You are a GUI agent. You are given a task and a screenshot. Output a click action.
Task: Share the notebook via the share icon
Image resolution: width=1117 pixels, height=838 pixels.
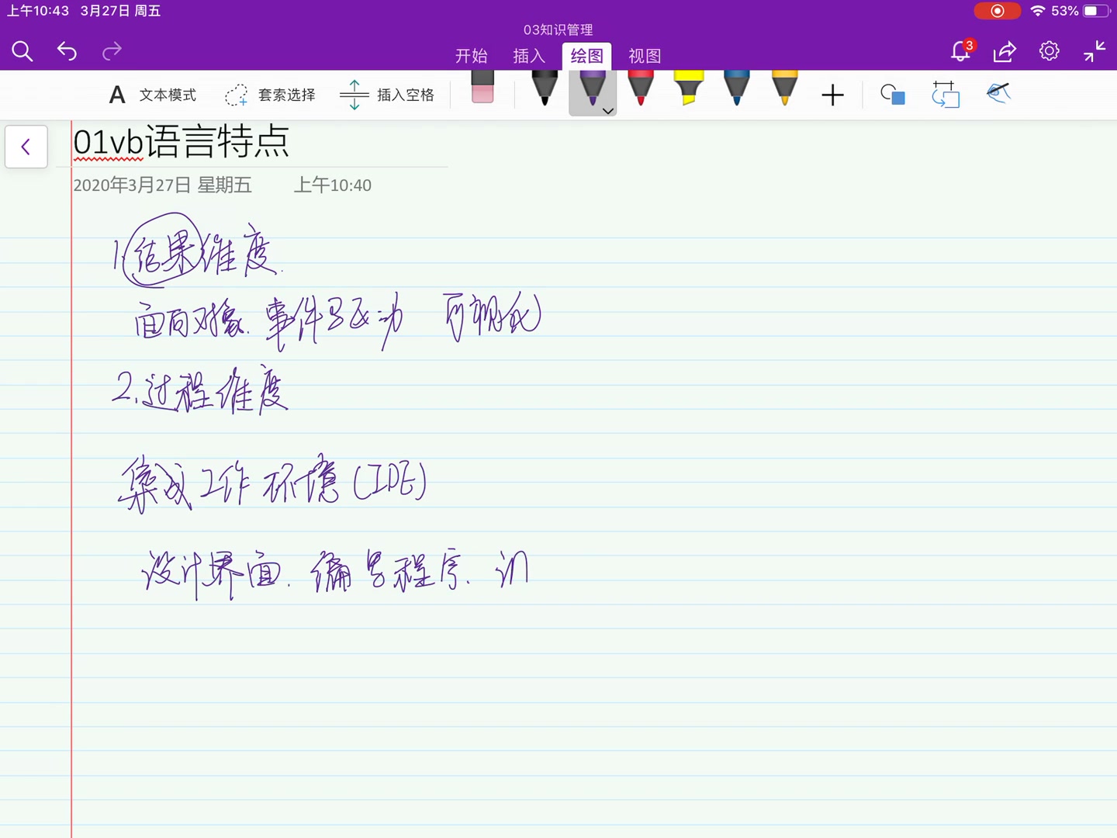click(x=1005, y=51)
